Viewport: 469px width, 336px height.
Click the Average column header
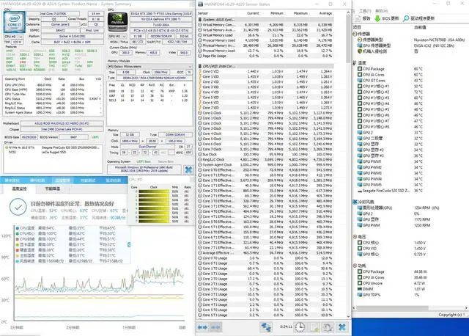tap(325, 13)
